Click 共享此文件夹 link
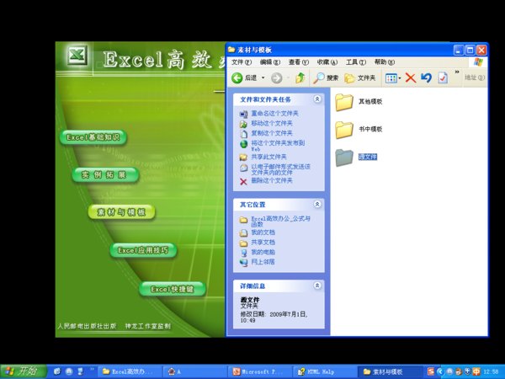 [268, 157]
